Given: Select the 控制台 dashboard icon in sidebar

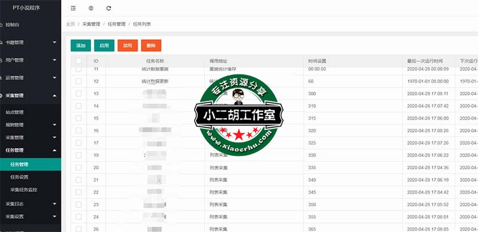Looking at the screenshot, I should click(x=2, y=25).
